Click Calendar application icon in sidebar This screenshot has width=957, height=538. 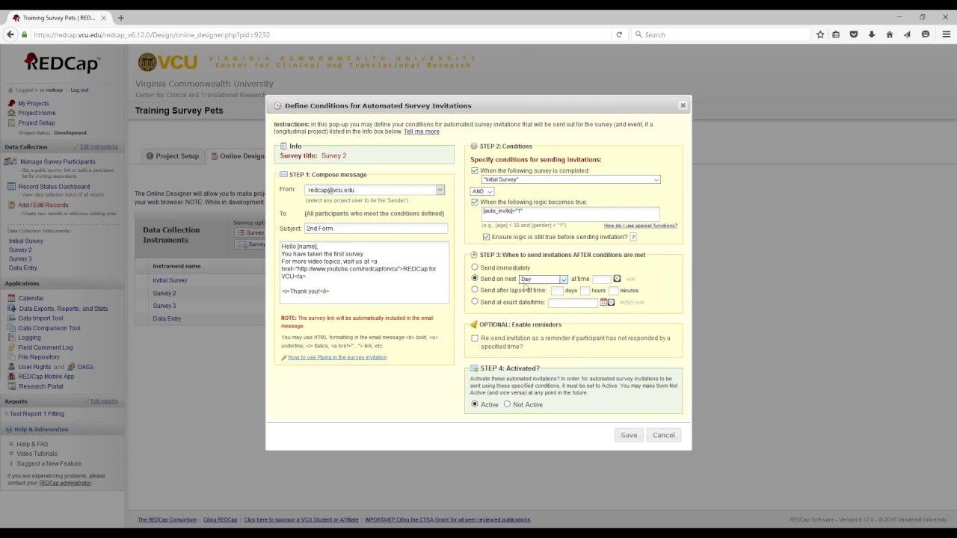click(11, 298)
